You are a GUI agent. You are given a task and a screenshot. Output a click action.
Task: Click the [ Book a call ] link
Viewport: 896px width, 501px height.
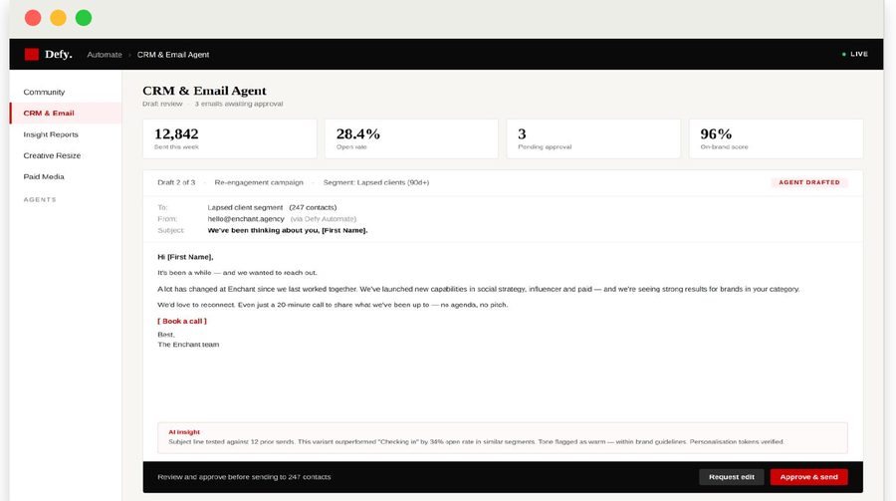pos(182,322)
